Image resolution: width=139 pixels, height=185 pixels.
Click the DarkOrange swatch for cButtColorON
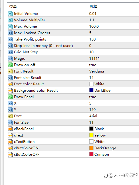pyautogui.click(x=91, y=148)
